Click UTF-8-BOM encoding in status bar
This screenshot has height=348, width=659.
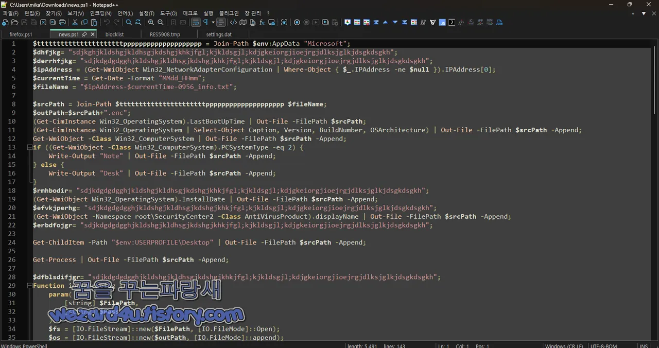tap(604, 345)
